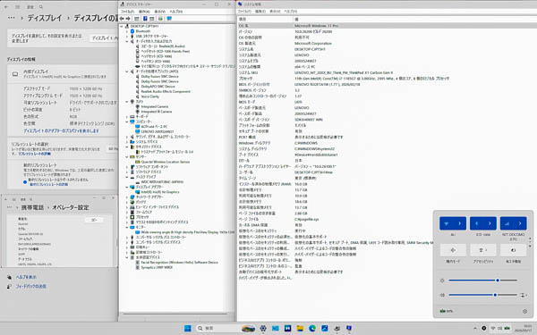Open Settings gear icon on taskbar
This screenshot has height=335, width=537.
263,328
